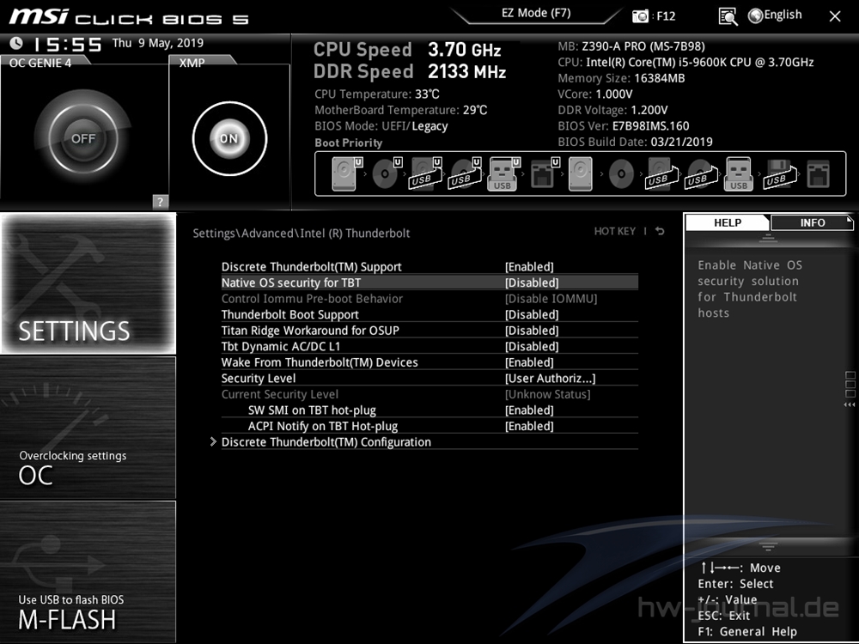
Task: Click the globe language icon
Action: [755, 15]
